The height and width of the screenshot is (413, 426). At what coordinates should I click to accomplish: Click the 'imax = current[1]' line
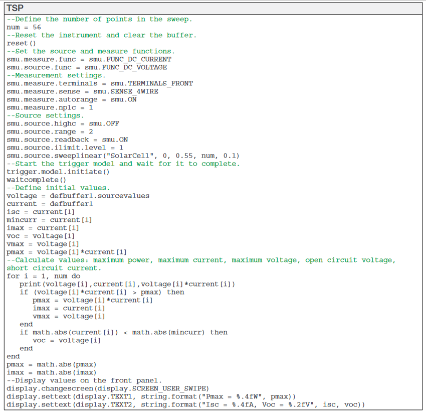[x=43, y=228]
